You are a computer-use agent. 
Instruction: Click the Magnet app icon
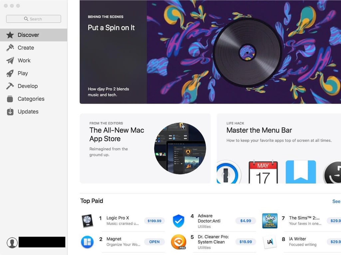pyautogui.click(x=87, y=242)
